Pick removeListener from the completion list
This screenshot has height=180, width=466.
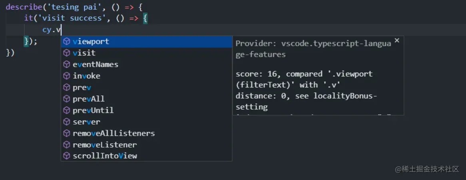pyautogui.click(x=105, y=145)
